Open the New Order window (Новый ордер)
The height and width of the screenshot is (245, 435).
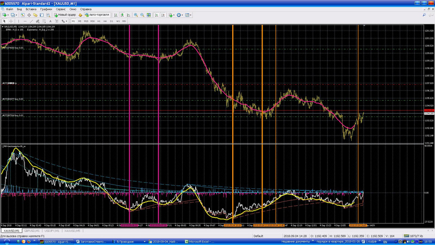tap(65, 15)
